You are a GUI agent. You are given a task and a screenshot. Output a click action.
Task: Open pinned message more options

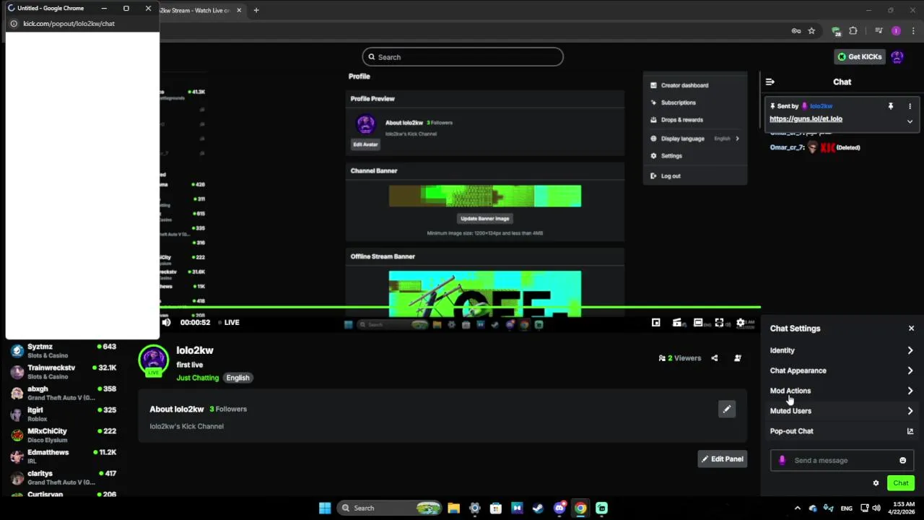tap(910, 106)
